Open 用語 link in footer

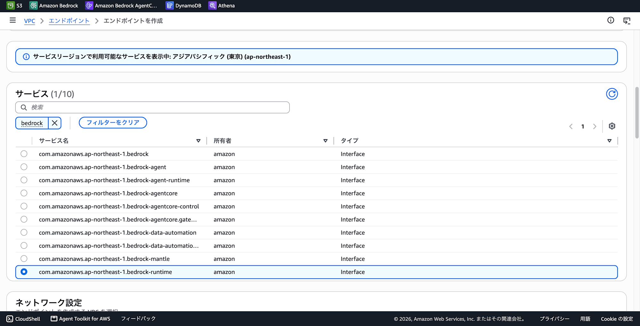[585, 319]
